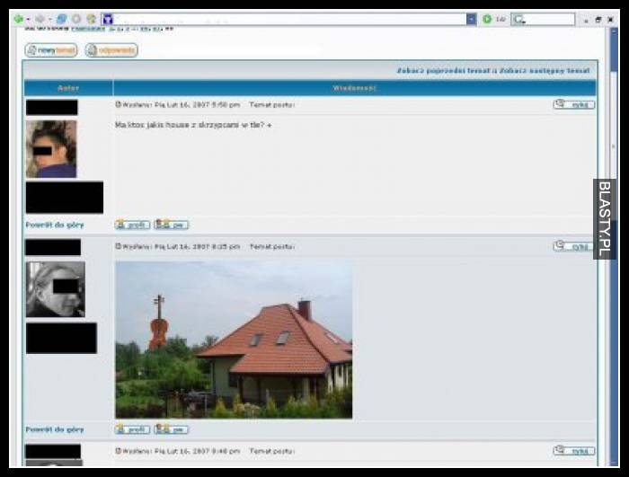Click the browser back arrow
The height and width of the screenshot is (477, 629).
[17, 19]
